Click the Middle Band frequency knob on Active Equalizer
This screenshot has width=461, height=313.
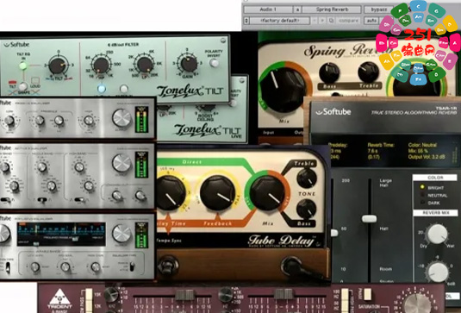pyautogui.click(x=52, y=186)
